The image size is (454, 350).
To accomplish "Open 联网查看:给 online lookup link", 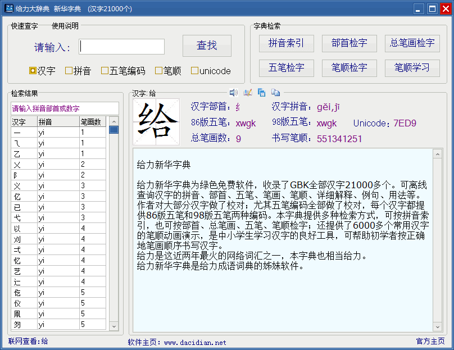I will (28, 342).
